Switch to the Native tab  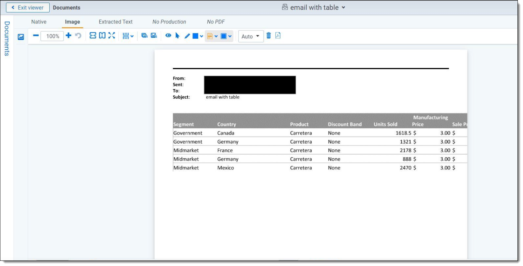point(39,22)
